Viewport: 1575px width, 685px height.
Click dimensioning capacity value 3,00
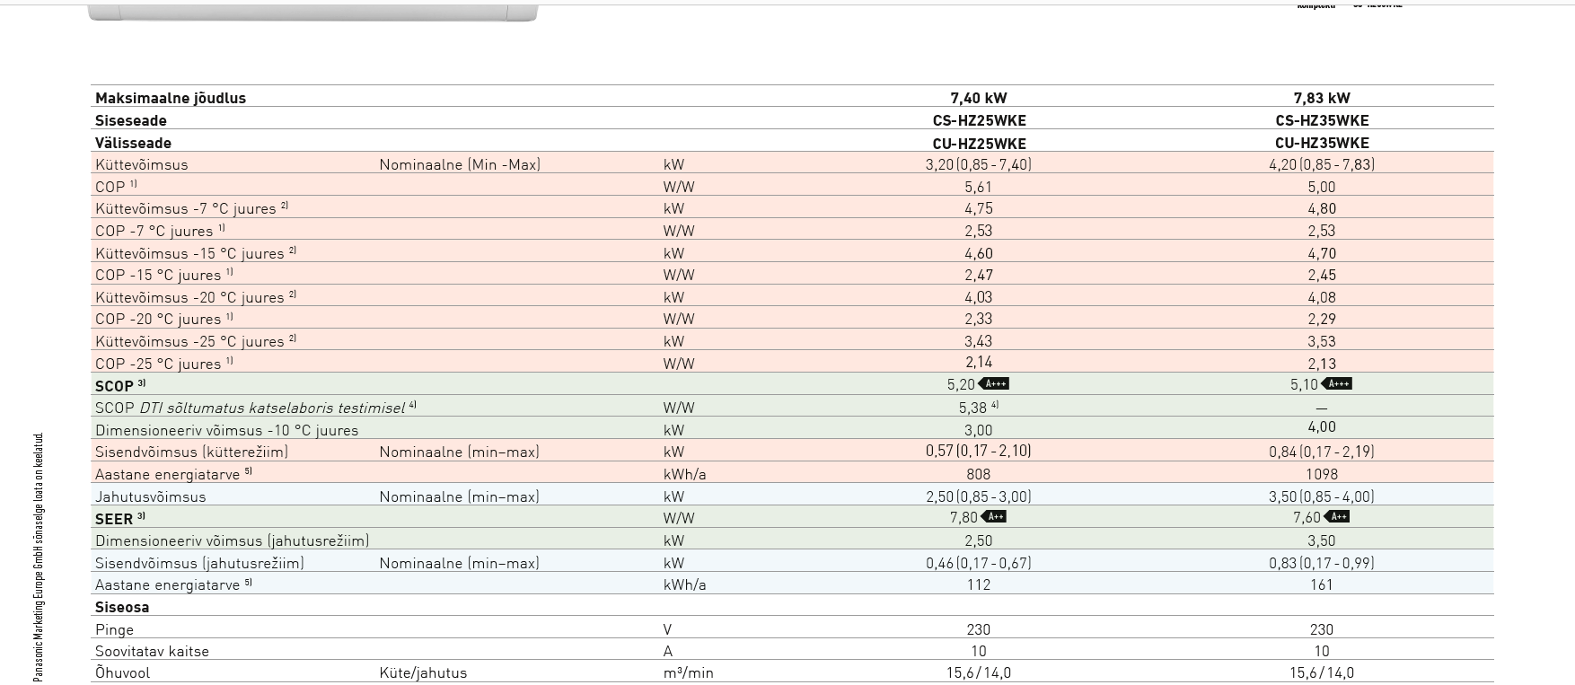click(979, 430)
